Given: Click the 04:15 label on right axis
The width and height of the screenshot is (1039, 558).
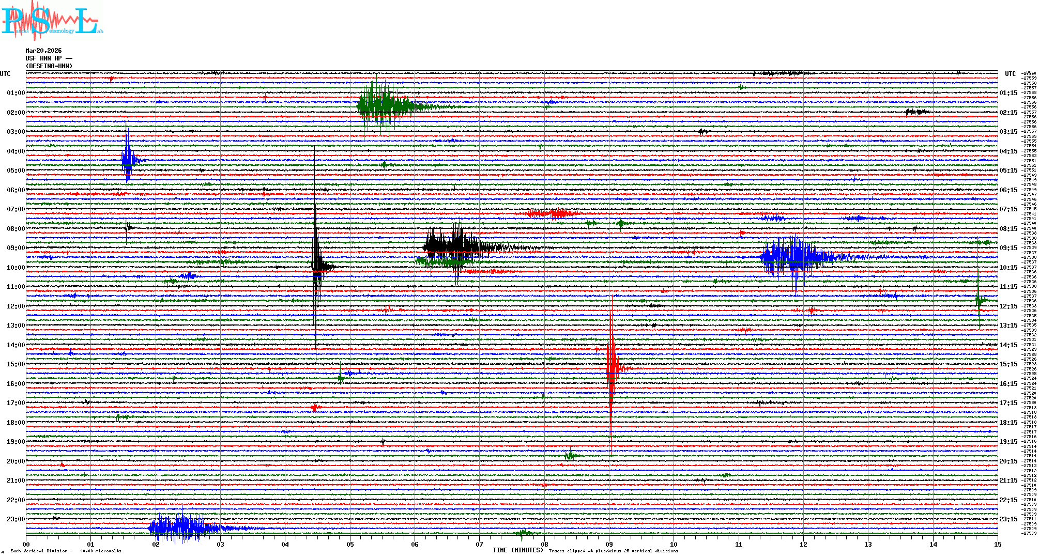Looking at the screenshot, I should (x=1008, y=151).
